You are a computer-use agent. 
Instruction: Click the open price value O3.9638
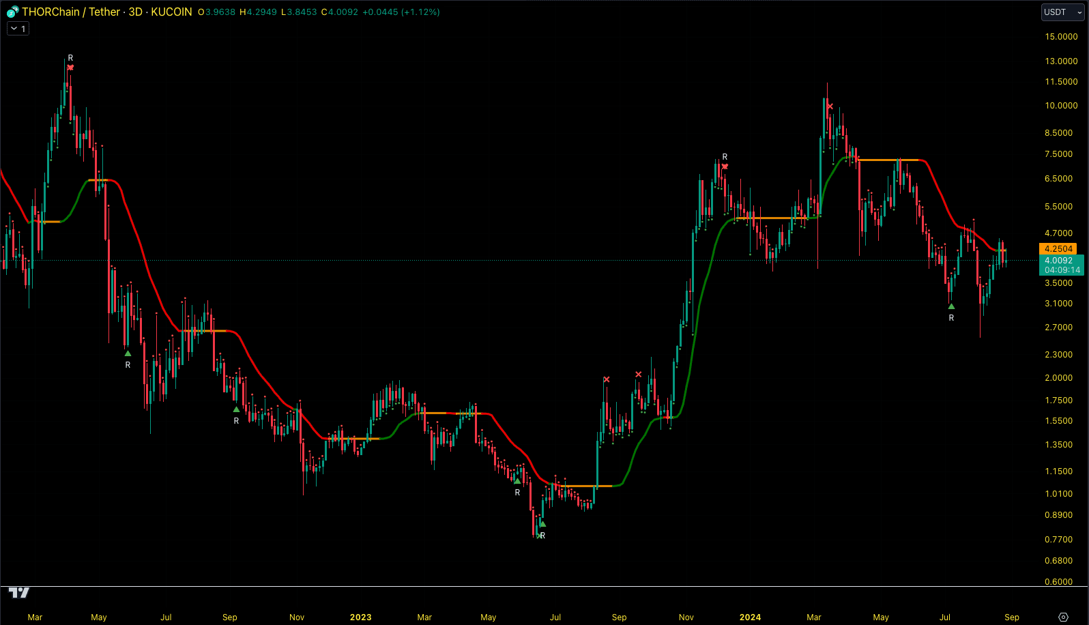(216, 12)
